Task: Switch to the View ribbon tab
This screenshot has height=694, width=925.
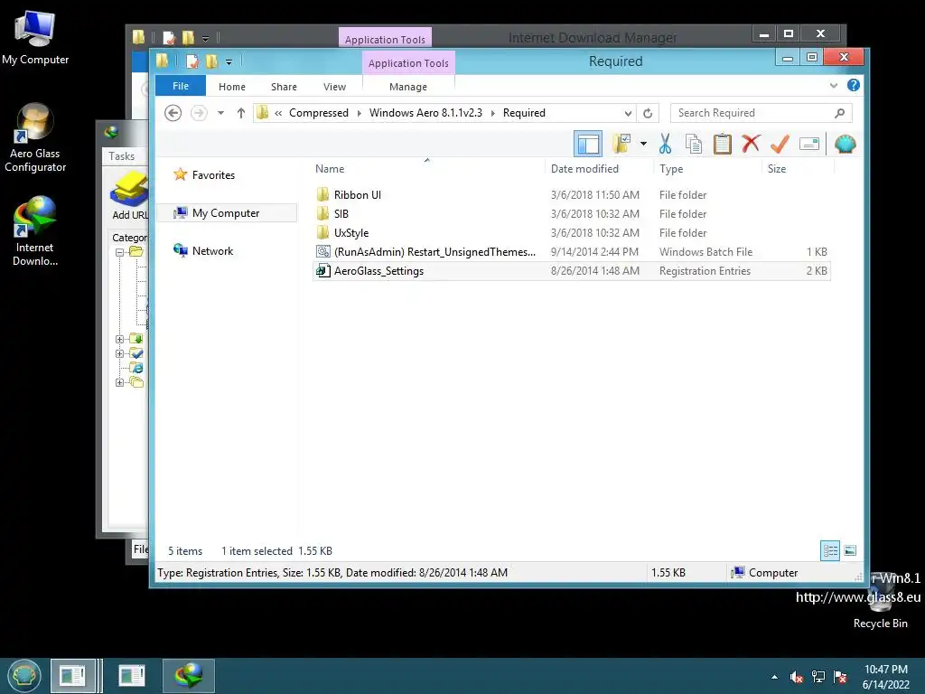Action: (x=334, y=87)
